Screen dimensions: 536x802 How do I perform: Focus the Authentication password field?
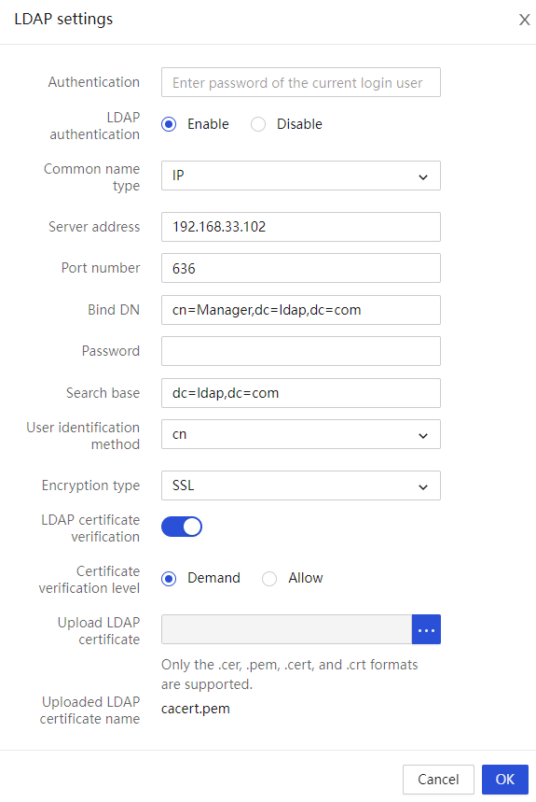pos(301,82)
